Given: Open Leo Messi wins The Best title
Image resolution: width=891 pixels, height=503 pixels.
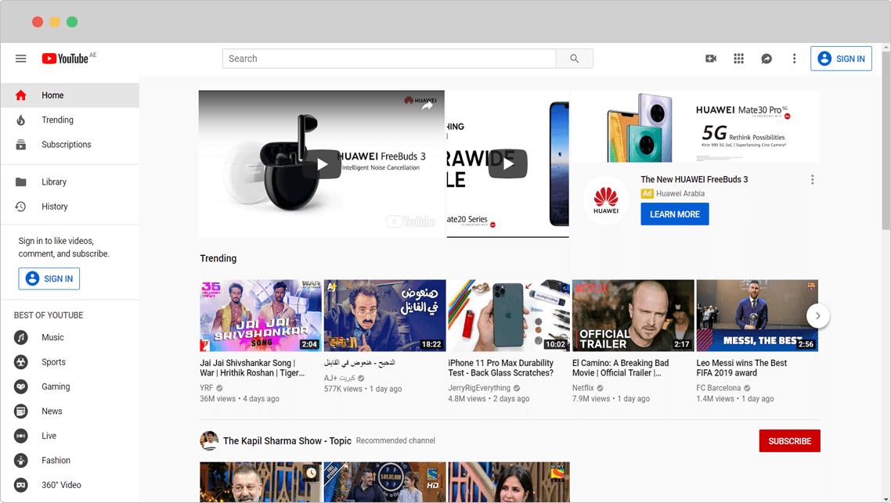Looking at the screenshot, I should [741, 368].
